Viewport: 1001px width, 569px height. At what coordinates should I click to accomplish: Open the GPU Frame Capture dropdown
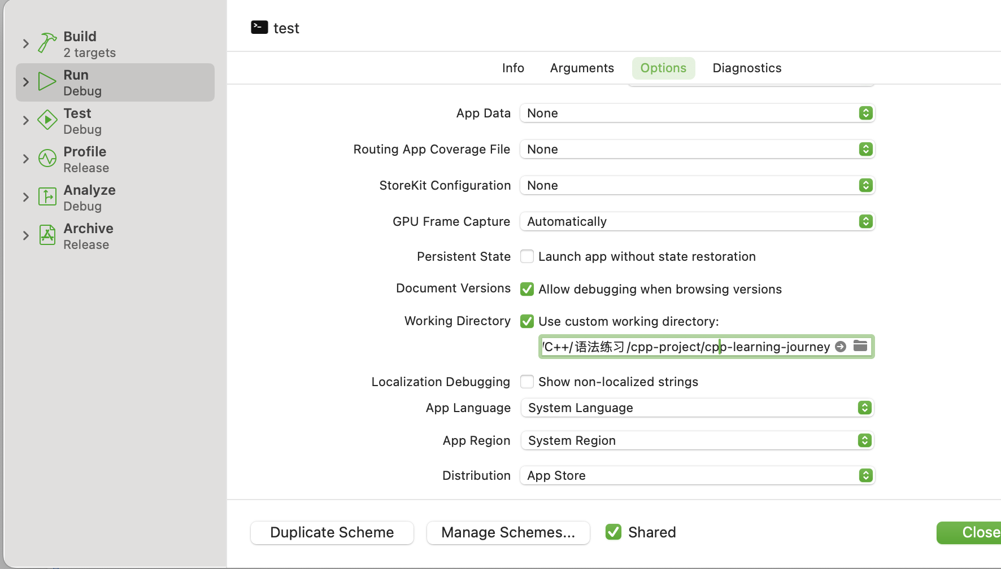click(697, 221)
